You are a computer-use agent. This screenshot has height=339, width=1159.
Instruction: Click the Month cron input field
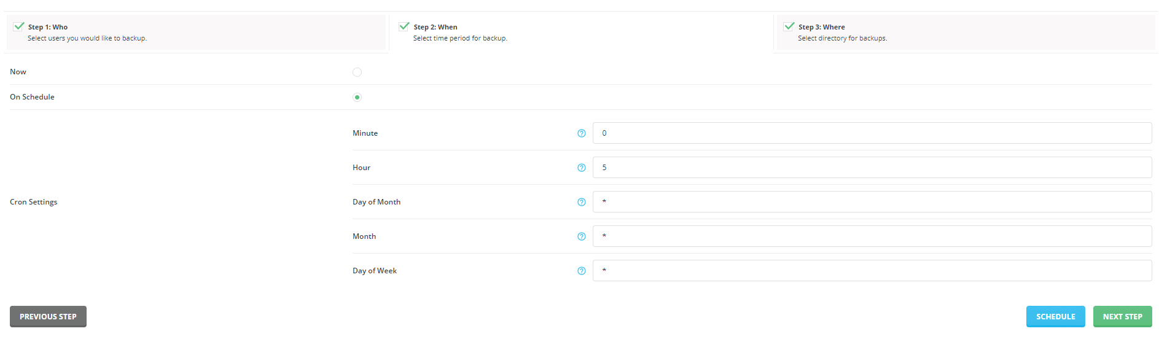[872, 236]
